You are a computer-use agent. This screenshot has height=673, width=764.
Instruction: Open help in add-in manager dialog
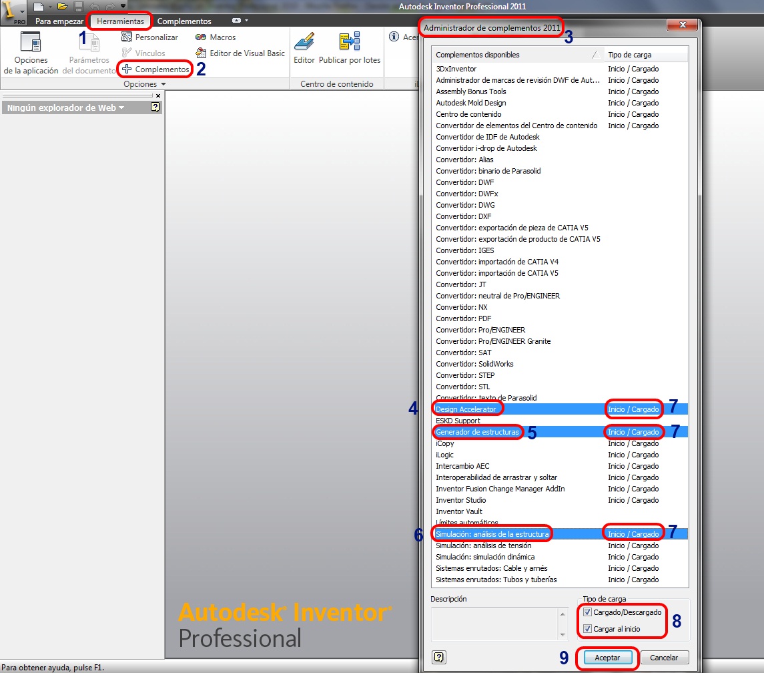(439, 658)
